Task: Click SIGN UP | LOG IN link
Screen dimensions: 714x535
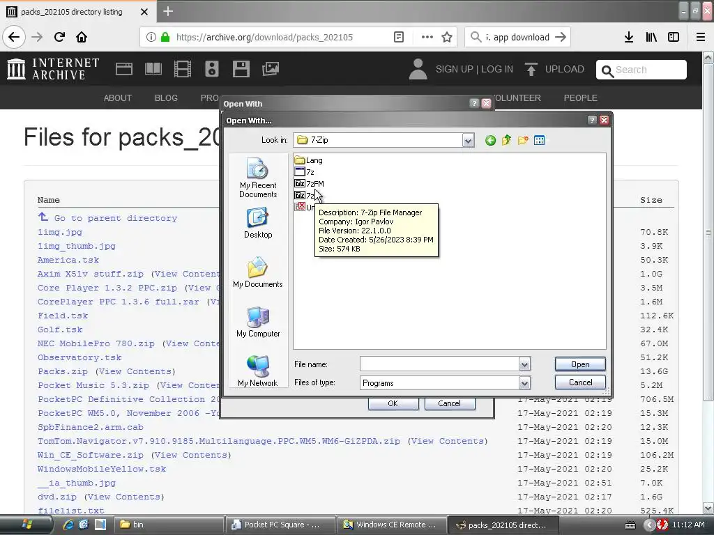Action: click(474, 69)
